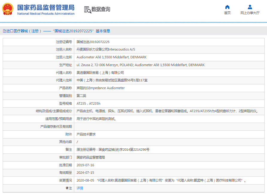The image size is (267, 195).
Task: Open the 首页 navigation label
Action: pyautogui.click(x=227, y=13)
